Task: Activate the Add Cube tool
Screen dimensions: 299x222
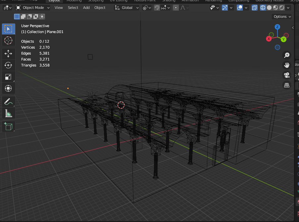Action: click(x=8, y=126)
